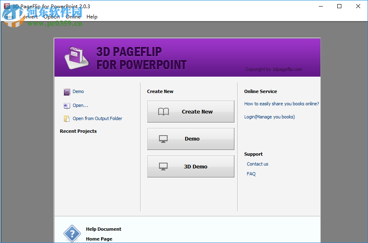The image size is (368, 243).
Task: Open the Option menu
Action: 51,17
